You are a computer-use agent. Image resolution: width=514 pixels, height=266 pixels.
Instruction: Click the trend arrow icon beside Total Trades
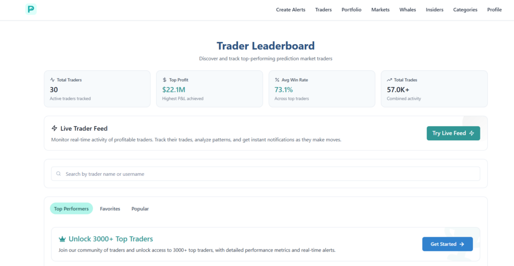(389, 80)
